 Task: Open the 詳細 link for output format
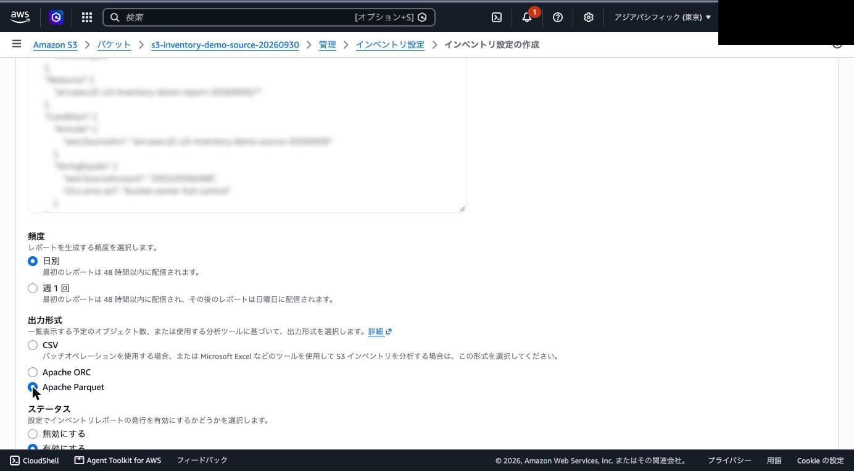click(x=376, y=331)
